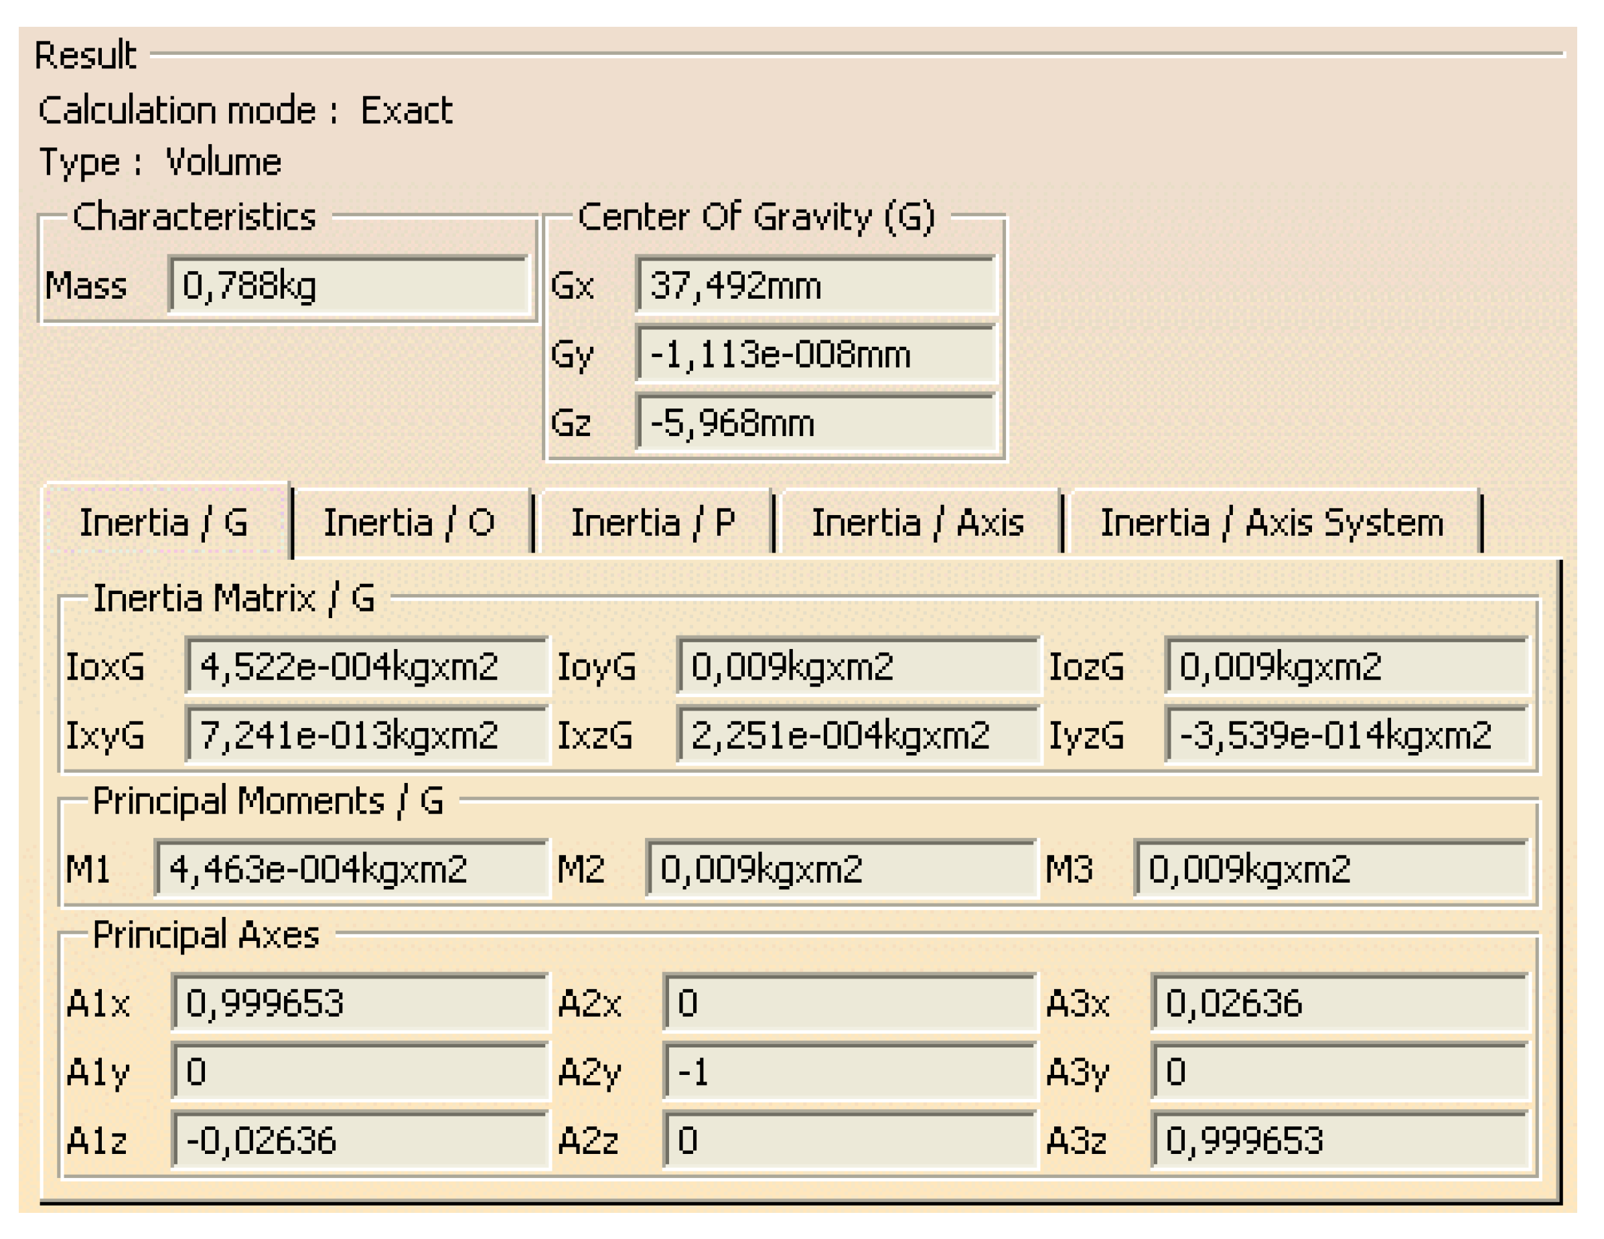
Task: Click the IyzG value field
Action: pos(1346,735)
